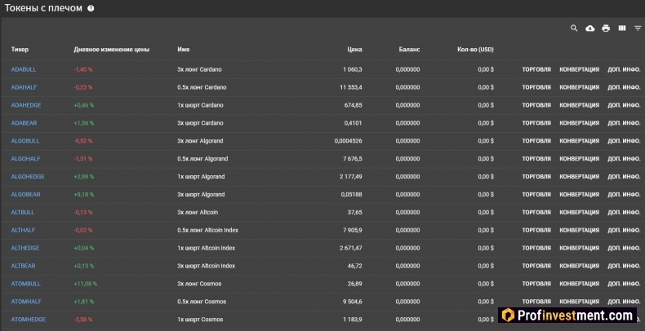Click ТОРГОВЛЯ in the ATOMHALF row

536,302
